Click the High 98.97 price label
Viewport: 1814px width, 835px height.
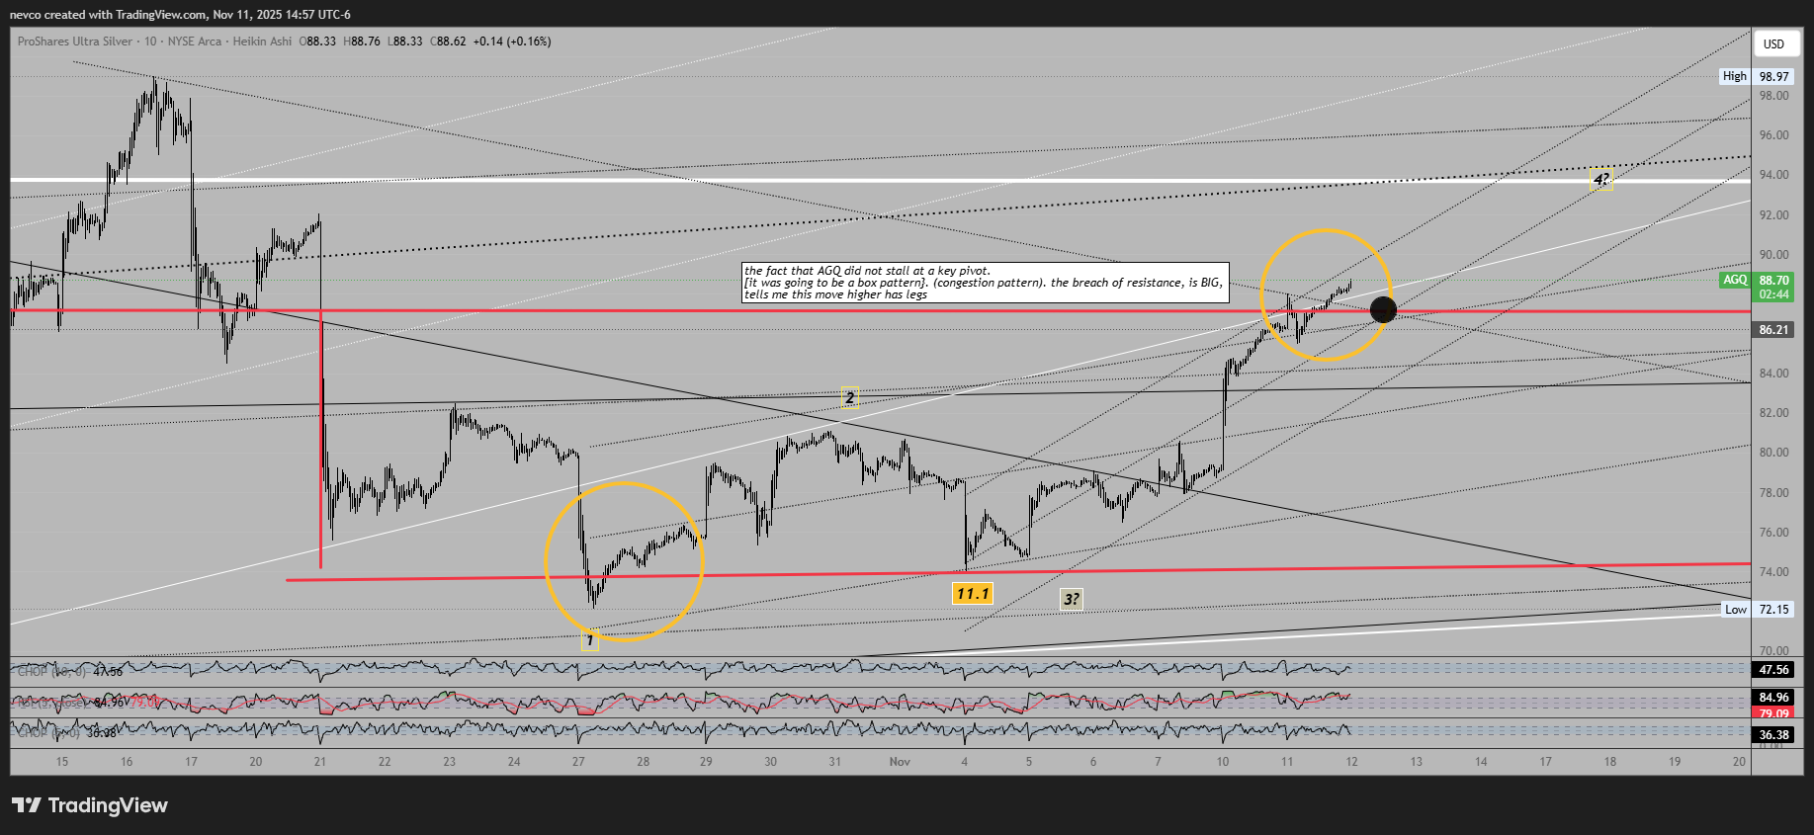click(1756, 76)
